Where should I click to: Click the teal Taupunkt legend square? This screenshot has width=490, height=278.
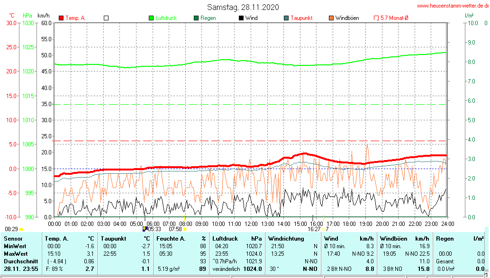[x=286, y=18]
